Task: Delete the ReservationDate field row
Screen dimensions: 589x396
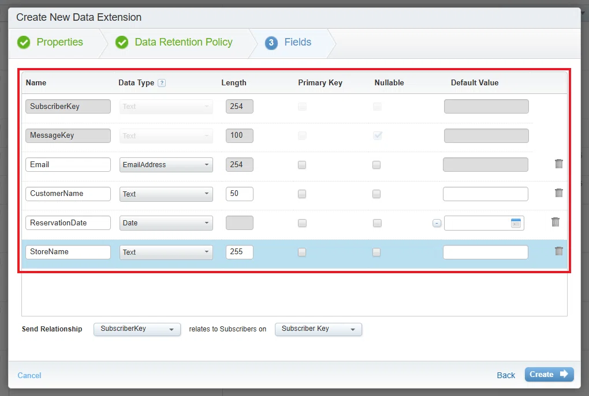Action: click(555, 222)
